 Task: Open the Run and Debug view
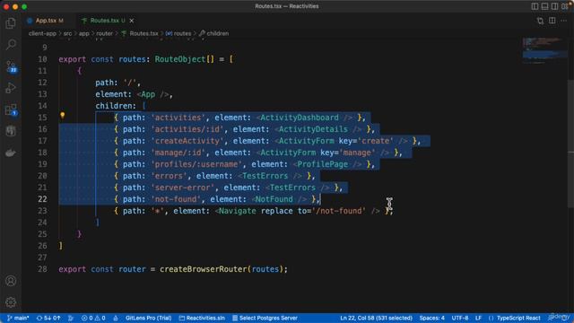coord(11,88)
